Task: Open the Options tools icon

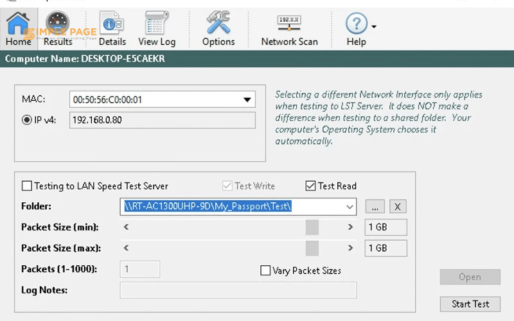Action: click(x=218, y=29)
